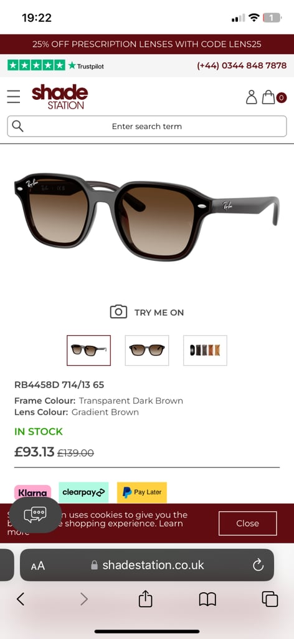Select the first angled sunglasses thumbnail
The height and width of the screenshot is (639, 294).
click(x=88, y=351)
